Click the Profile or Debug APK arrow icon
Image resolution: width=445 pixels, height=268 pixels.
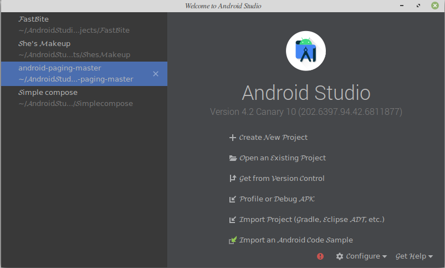coord(232,199)
